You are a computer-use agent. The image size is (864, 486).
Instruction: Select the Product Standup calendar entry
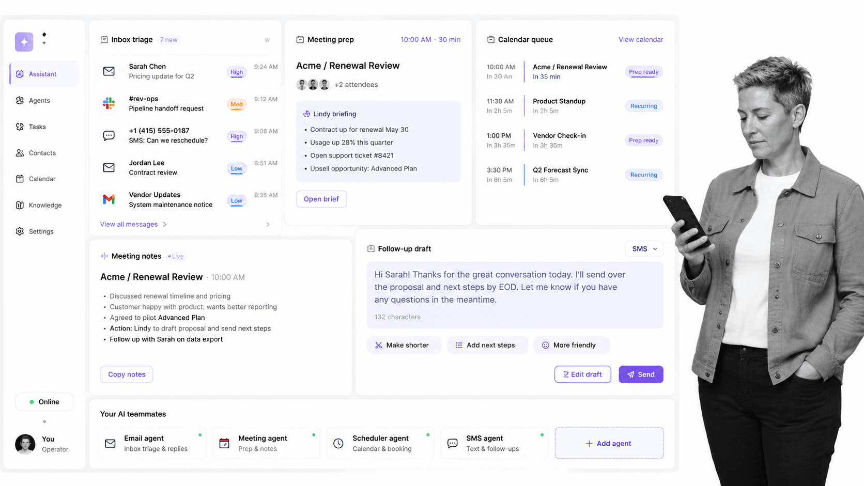575,106
